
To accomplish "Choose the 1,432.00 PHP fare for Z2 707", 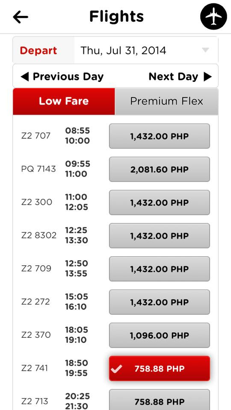I will 159,136.
